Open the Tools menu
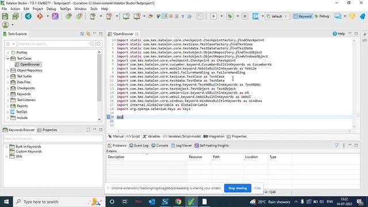Viewport: 368px width, 207px height. 94,9
